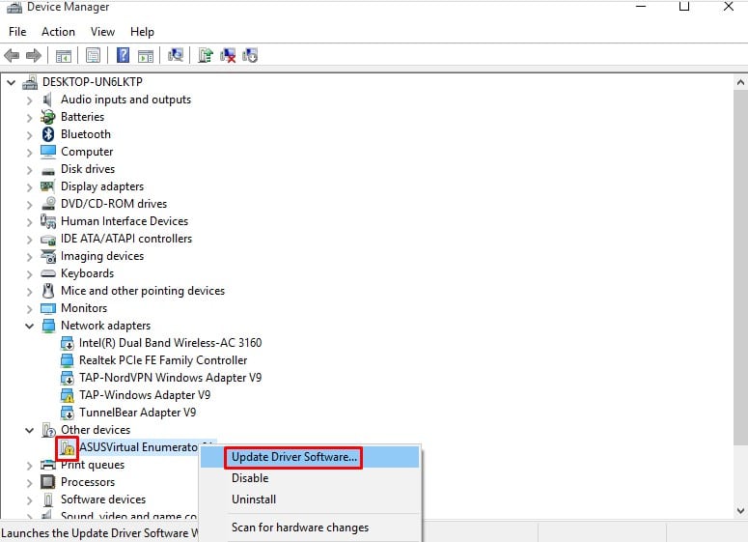Click the Bluetooth device icon
748x542 pixels.
[x=48, y=134]
